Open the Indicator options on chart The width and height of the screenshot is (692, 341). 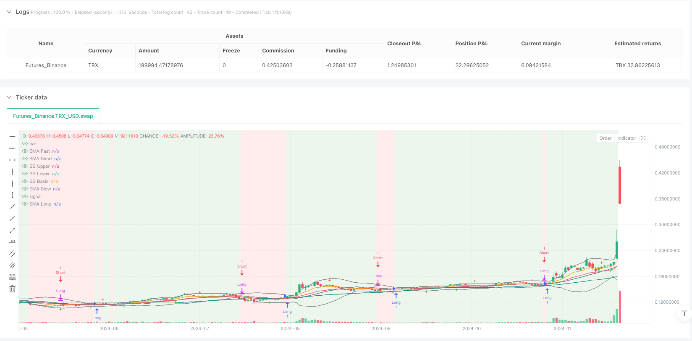click(x=626, y=138)
